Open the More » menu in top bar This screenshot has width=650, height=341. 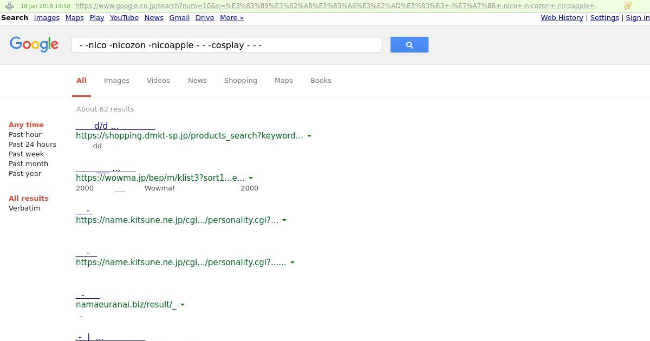point(232,18)
